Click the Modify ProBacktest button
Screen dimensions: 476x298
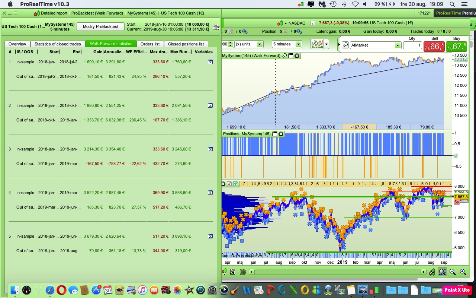coord(100,26)
